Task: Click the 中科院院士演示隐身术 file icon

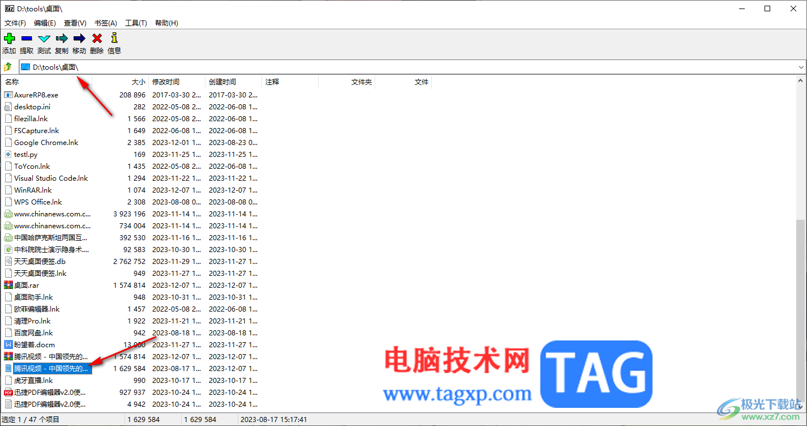Action: (8, 250)
